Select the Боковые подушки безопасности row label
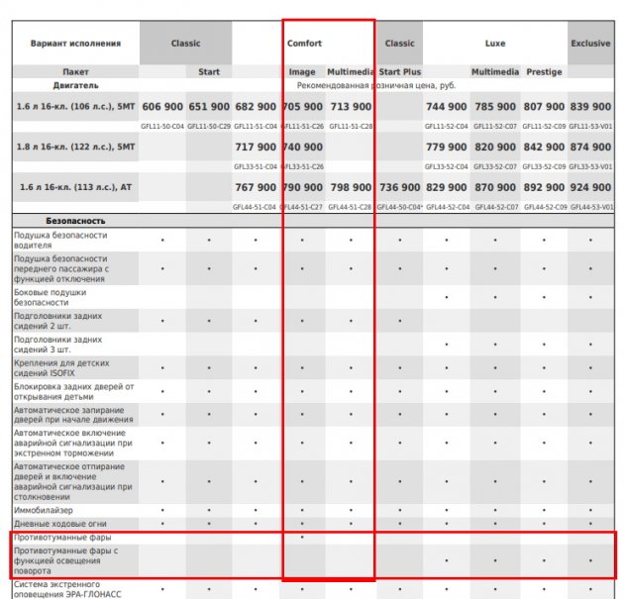Image resolution: width=624 pixels, height=599 pixels. click(50, 298)
